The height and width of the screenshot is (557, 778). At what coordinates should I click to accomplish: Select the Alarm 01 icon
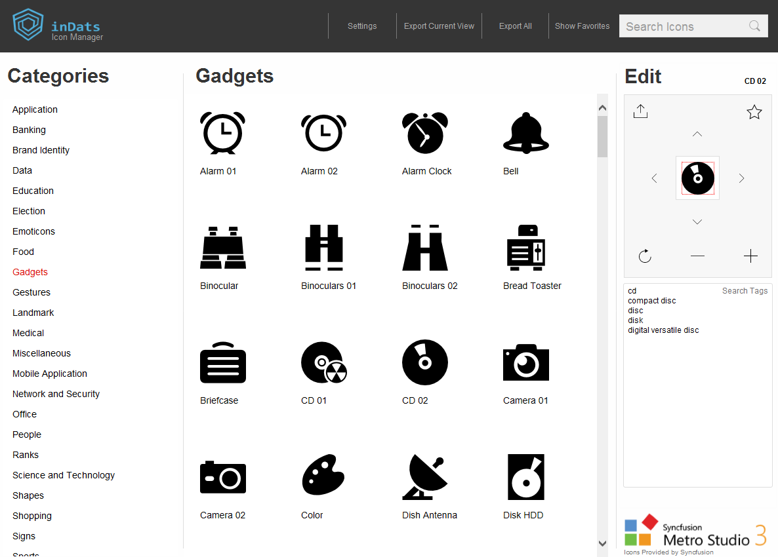pyautogui.click(x=222, y=133)
